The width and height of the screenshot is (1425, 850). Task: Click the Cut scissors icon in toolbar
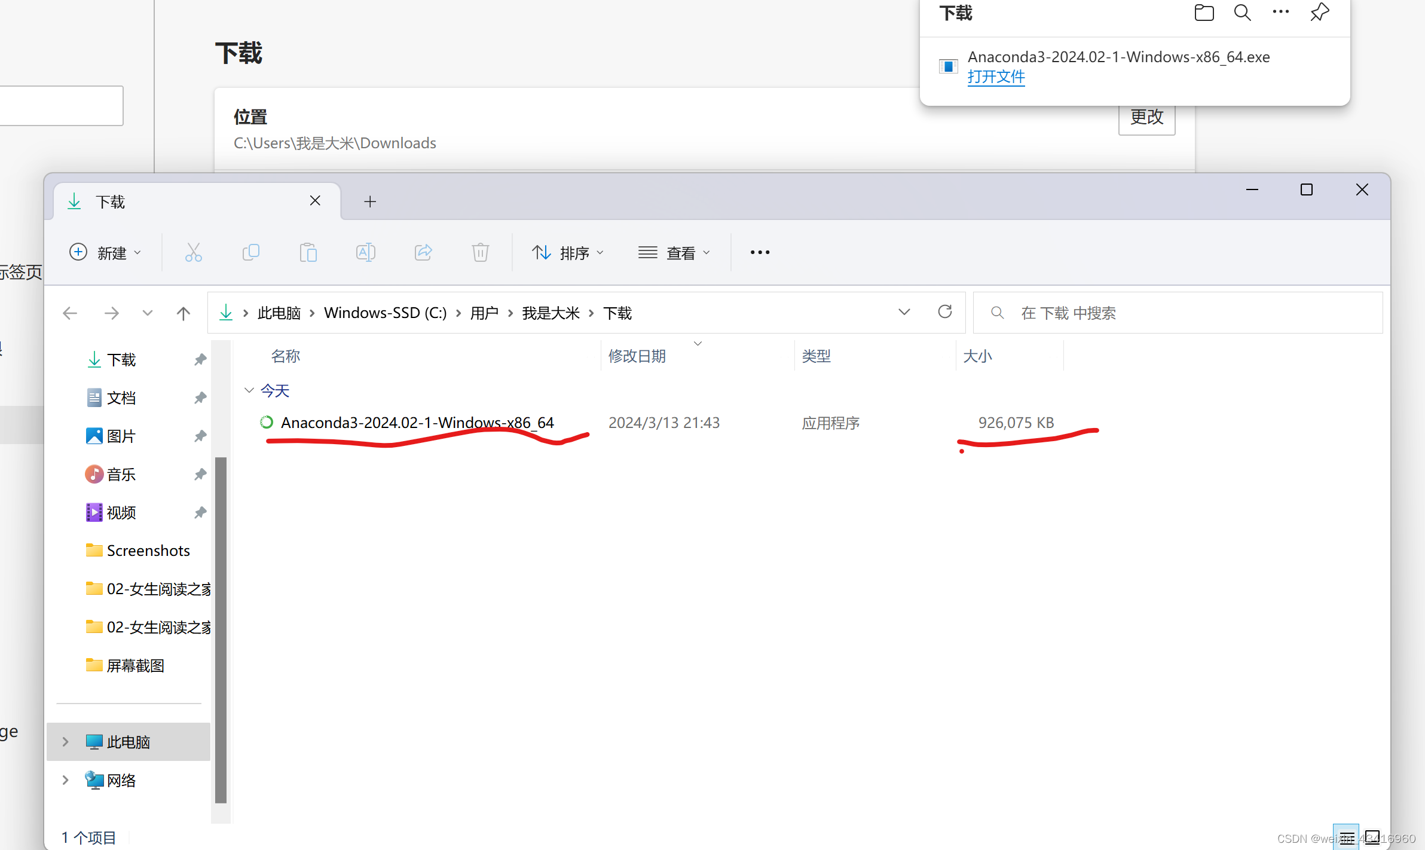tap(193, 253)
